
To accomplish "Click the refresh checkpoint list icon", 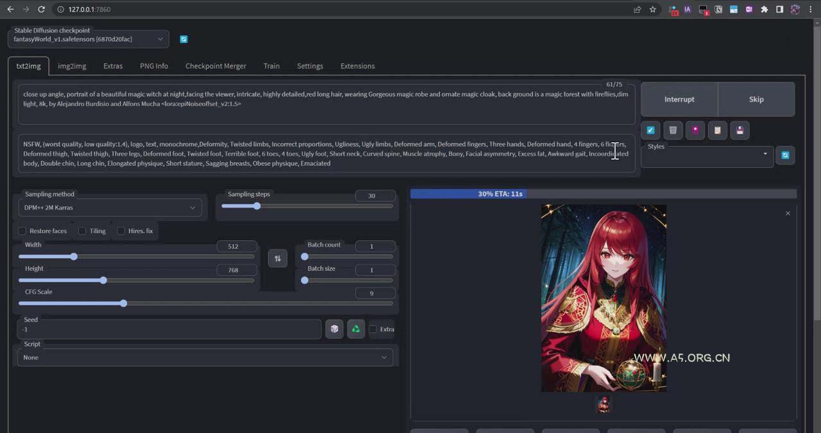I will pyautogui.click(x=183, y=39).
